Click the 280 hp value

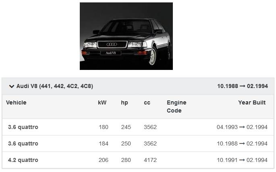126,160
